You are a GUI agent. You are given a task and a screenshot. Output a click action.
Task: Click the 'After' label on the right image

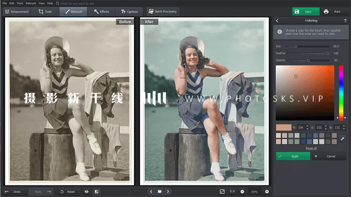click(149, 22)
